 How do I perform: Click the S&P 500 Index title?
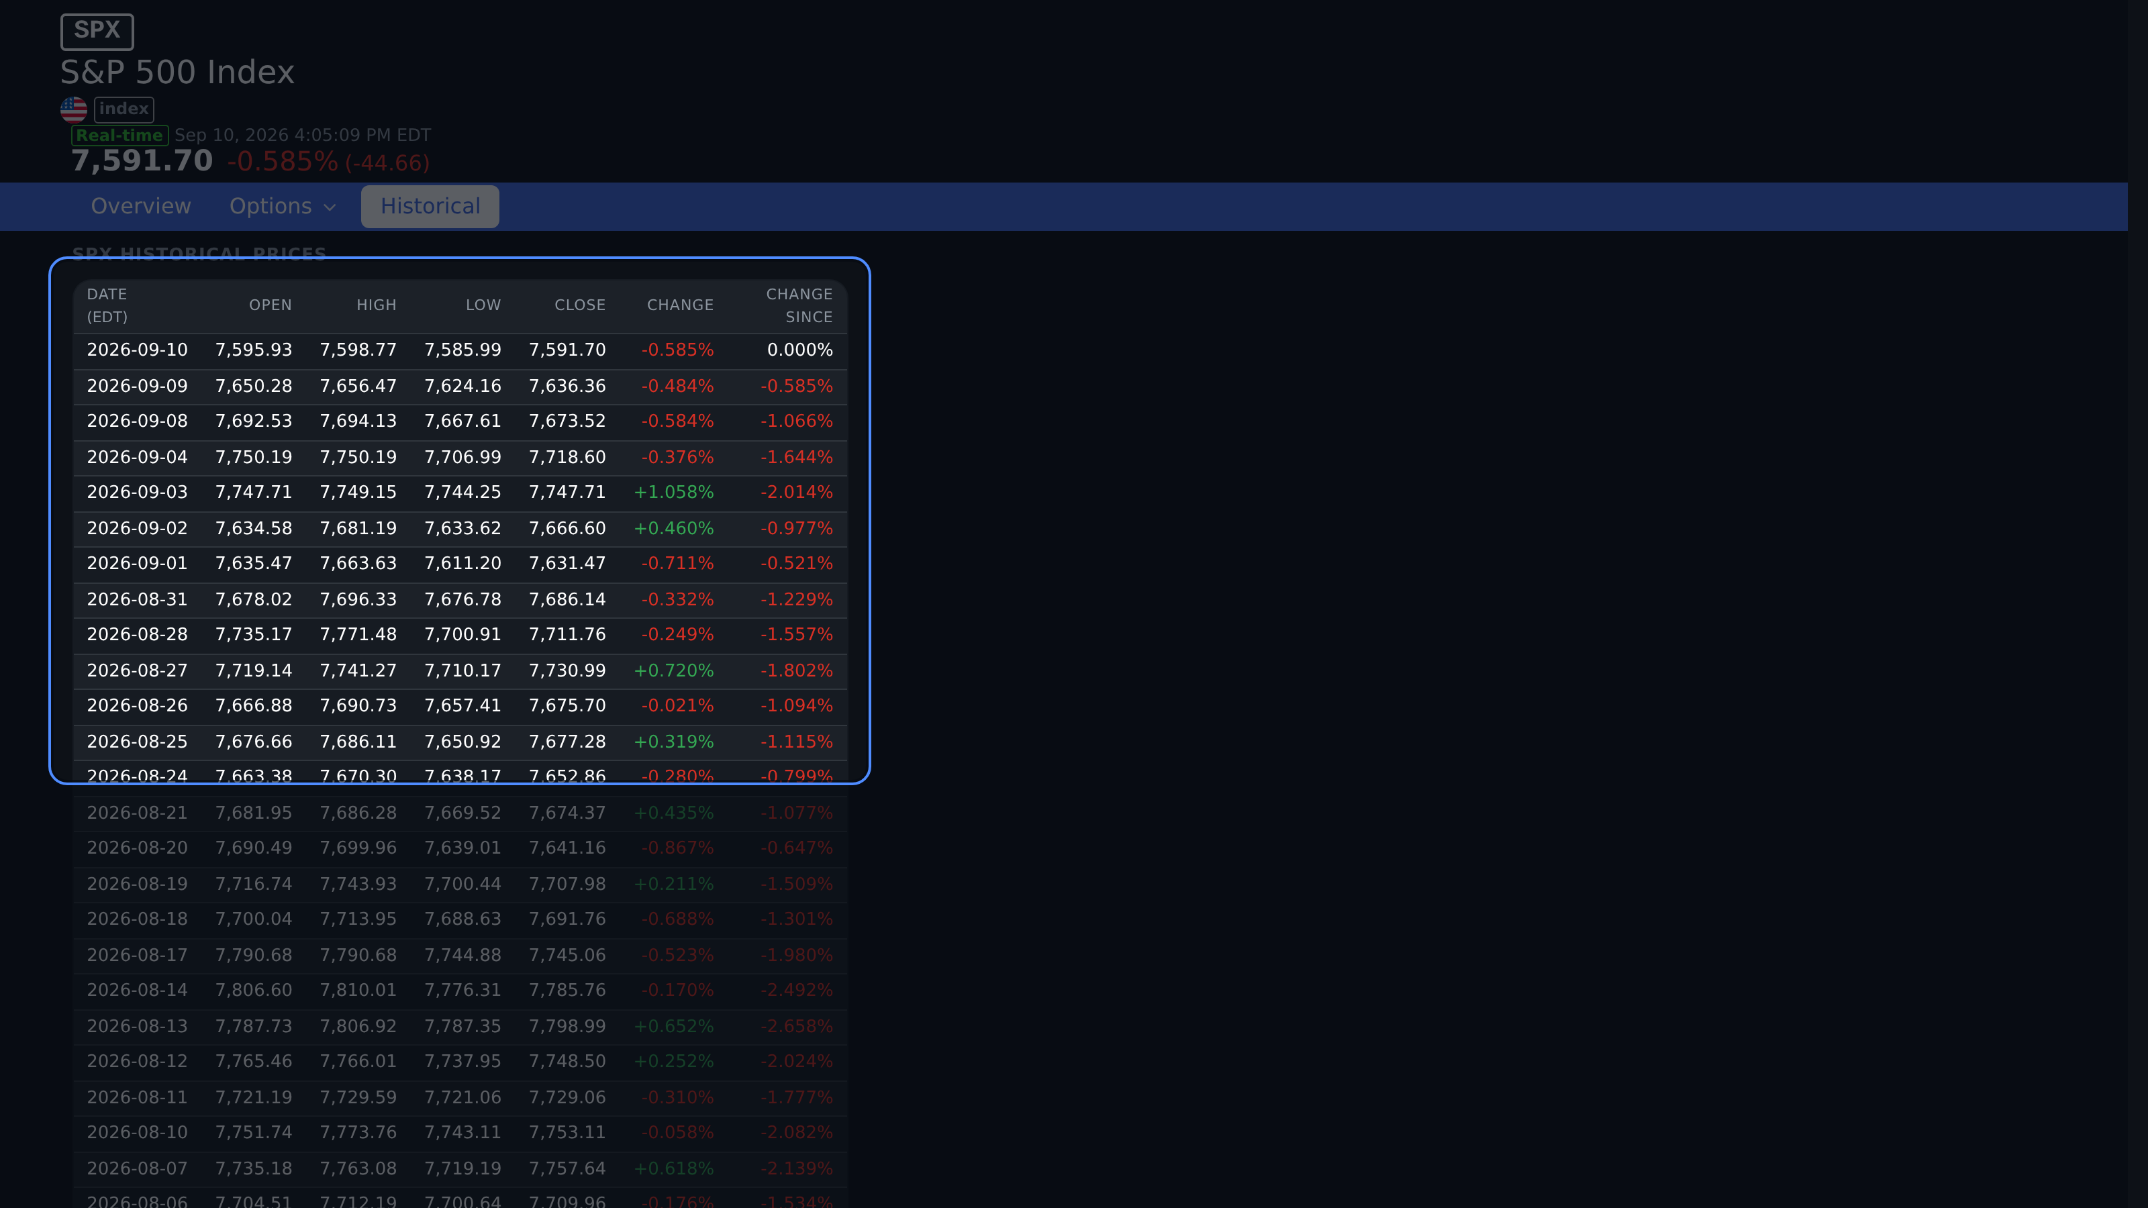(x=178, y=72)
